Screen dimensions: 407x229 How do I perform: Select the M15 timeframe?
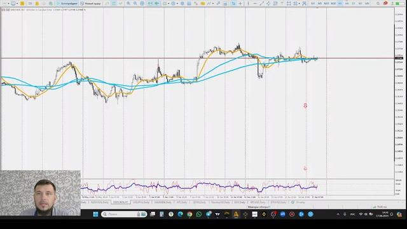click(x=326, y=3)
